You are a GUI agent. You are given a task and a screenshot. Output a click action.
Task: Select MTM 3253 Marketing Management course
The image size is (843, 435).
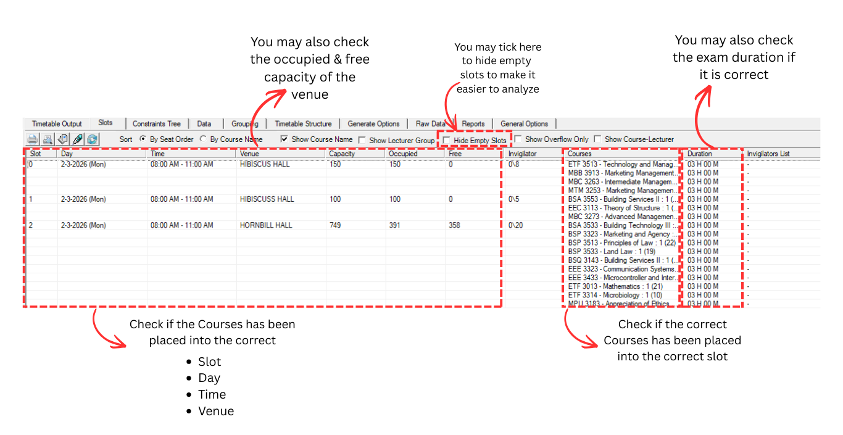tap(623, 191)
